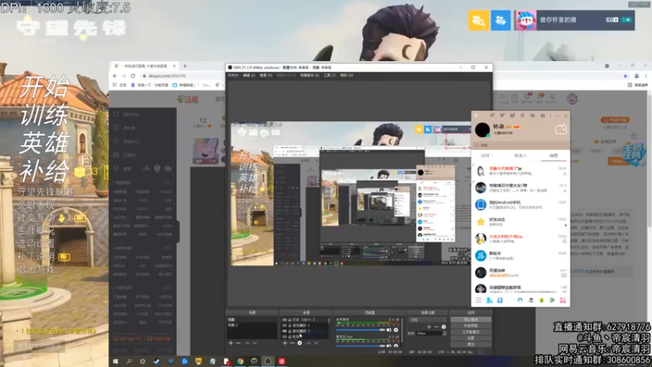Open OBS 帮助(H) menu
The height and width of the screenshot is (367, 652).
346,75
